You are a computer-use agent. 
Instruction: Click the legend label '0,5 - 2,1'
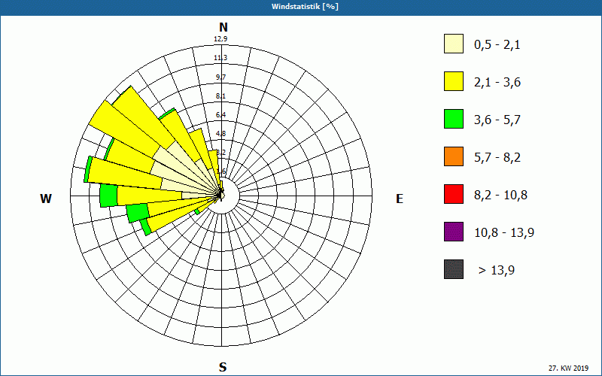[497, 45]
